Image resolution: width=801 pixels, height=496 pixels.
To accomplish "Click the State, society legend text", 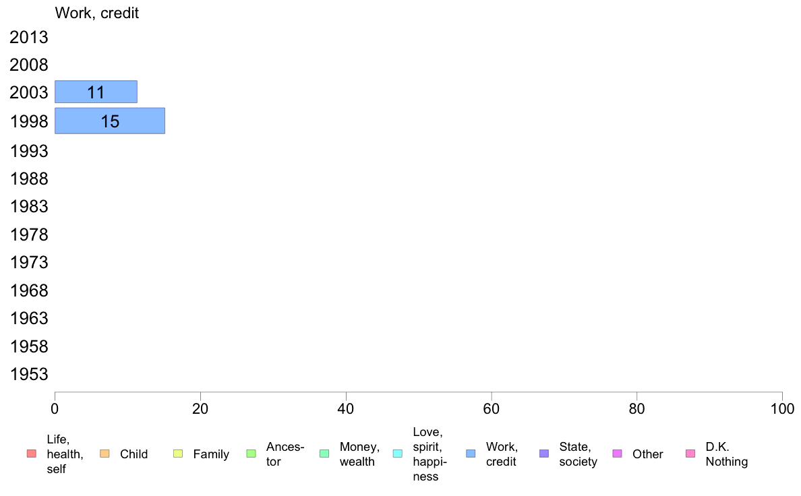I will (578, 454).
